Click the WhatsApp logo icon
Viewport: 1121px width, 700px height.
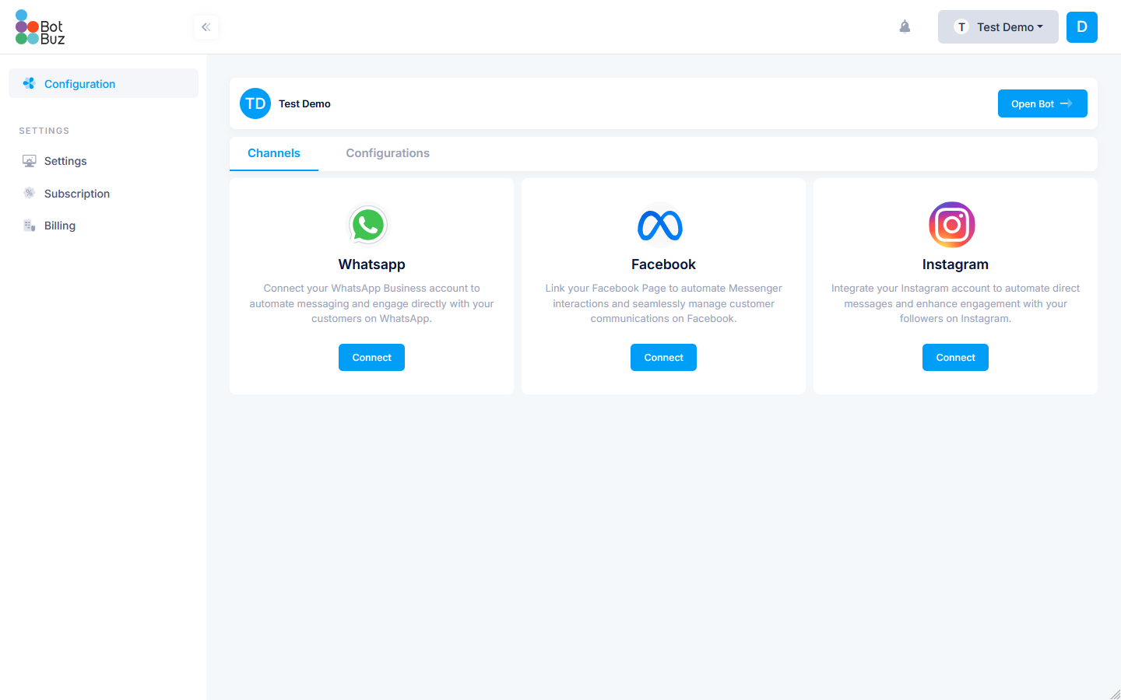pos(368,225)
